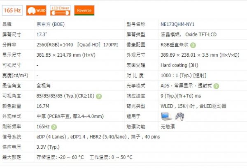Click the laptop application icon
Image resolution: width=247 pixels, height=168 pixels.
[x=166, y=117]
